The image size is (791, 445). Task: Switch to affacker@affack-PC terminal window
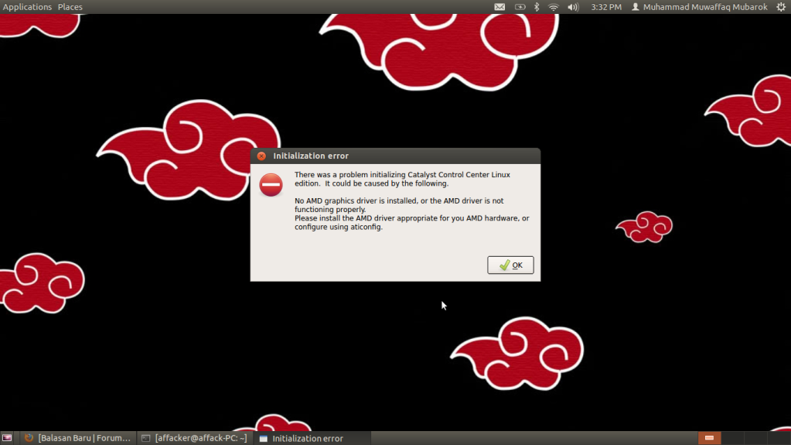tap(194, 438)
